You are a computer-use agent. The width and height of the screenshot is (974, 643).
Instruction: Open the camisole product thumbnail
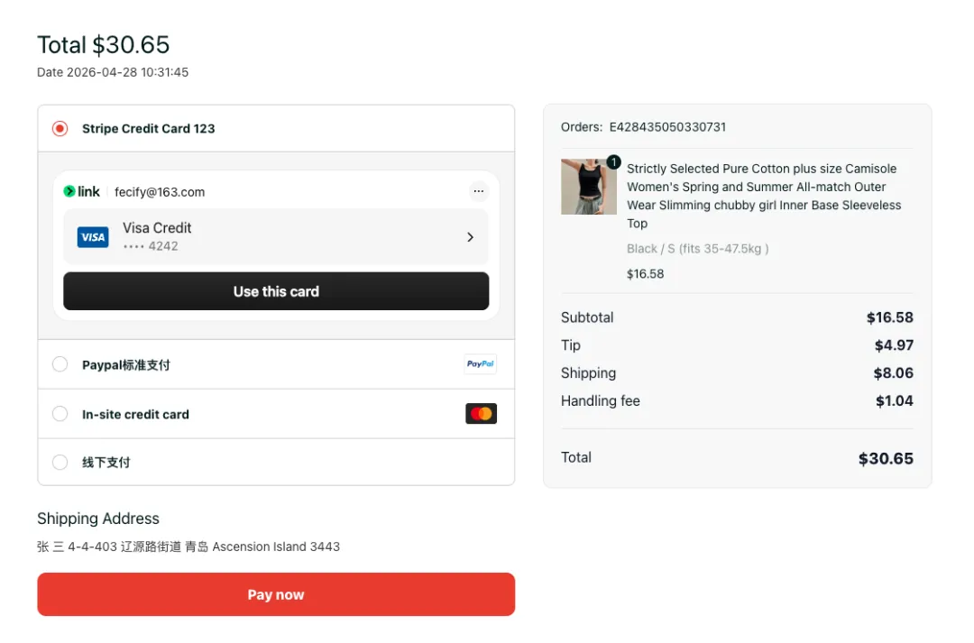tap(589, 187)
